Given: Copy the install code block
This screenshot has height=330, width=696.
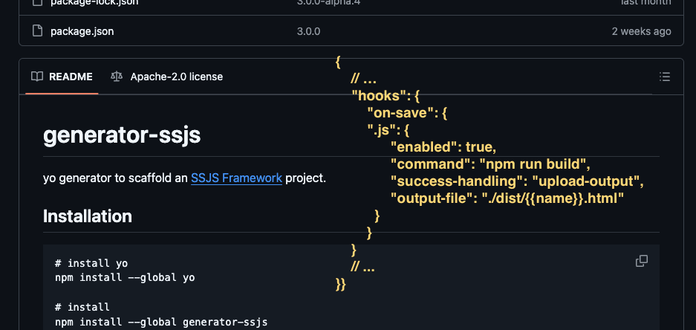Looking at the screenshot, I should 642,261.
